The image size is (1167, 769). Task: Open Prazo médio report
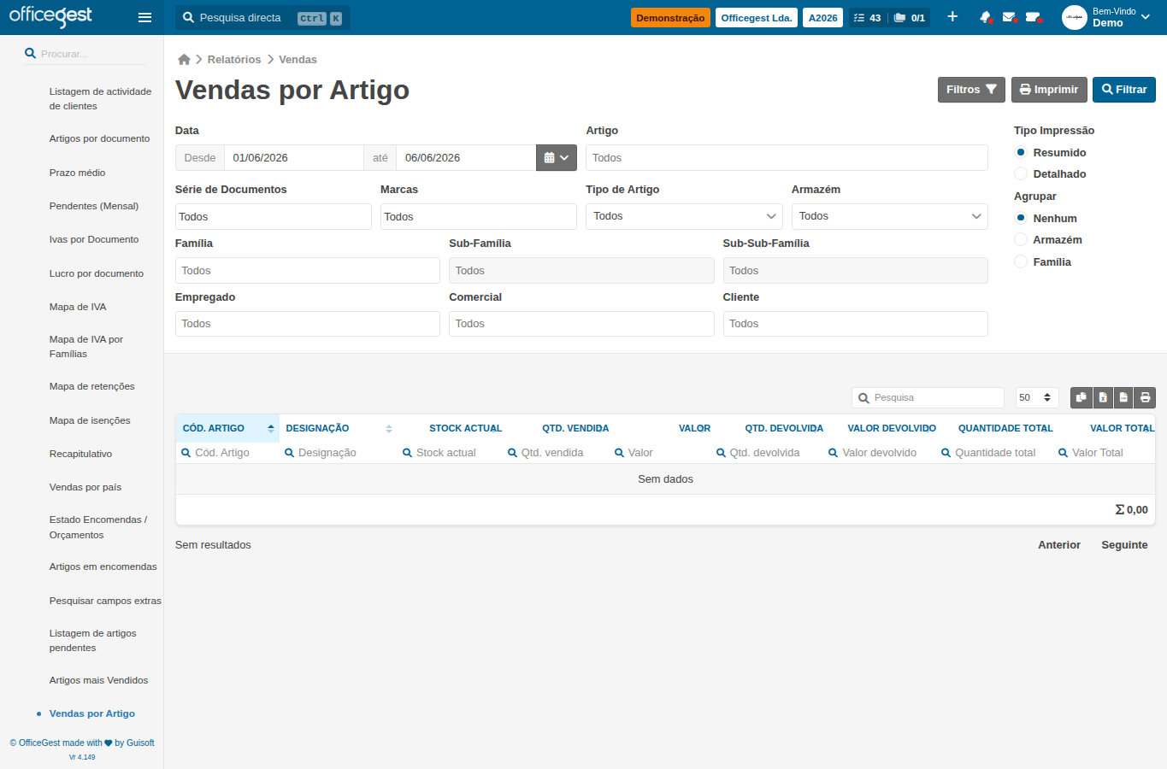coord(77,173)
